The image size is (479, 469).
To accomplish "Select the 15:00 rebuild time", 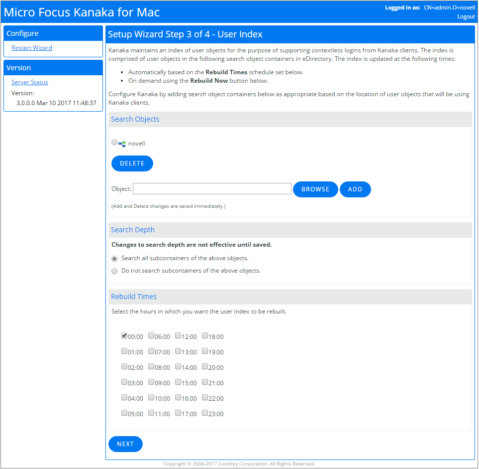I will 178,382.
